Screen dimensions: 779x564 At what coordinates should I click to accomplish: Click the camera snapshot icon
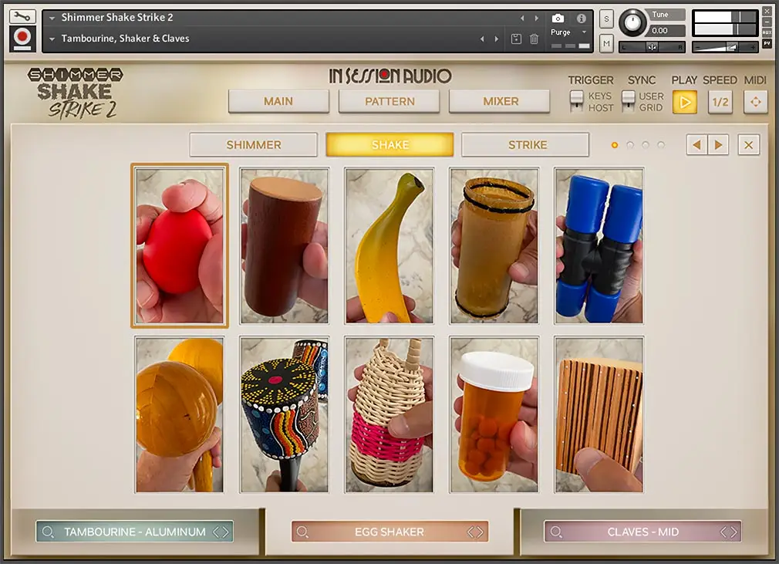click(558, 19)
